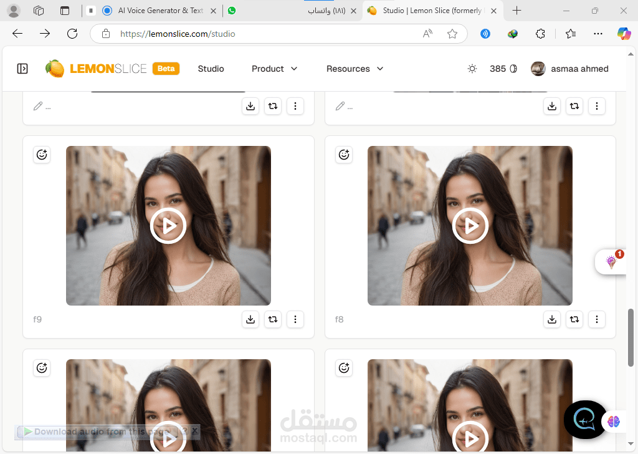Play the bottom-right video
This screenshot has height=454, width=638.
tap(470, 438)
